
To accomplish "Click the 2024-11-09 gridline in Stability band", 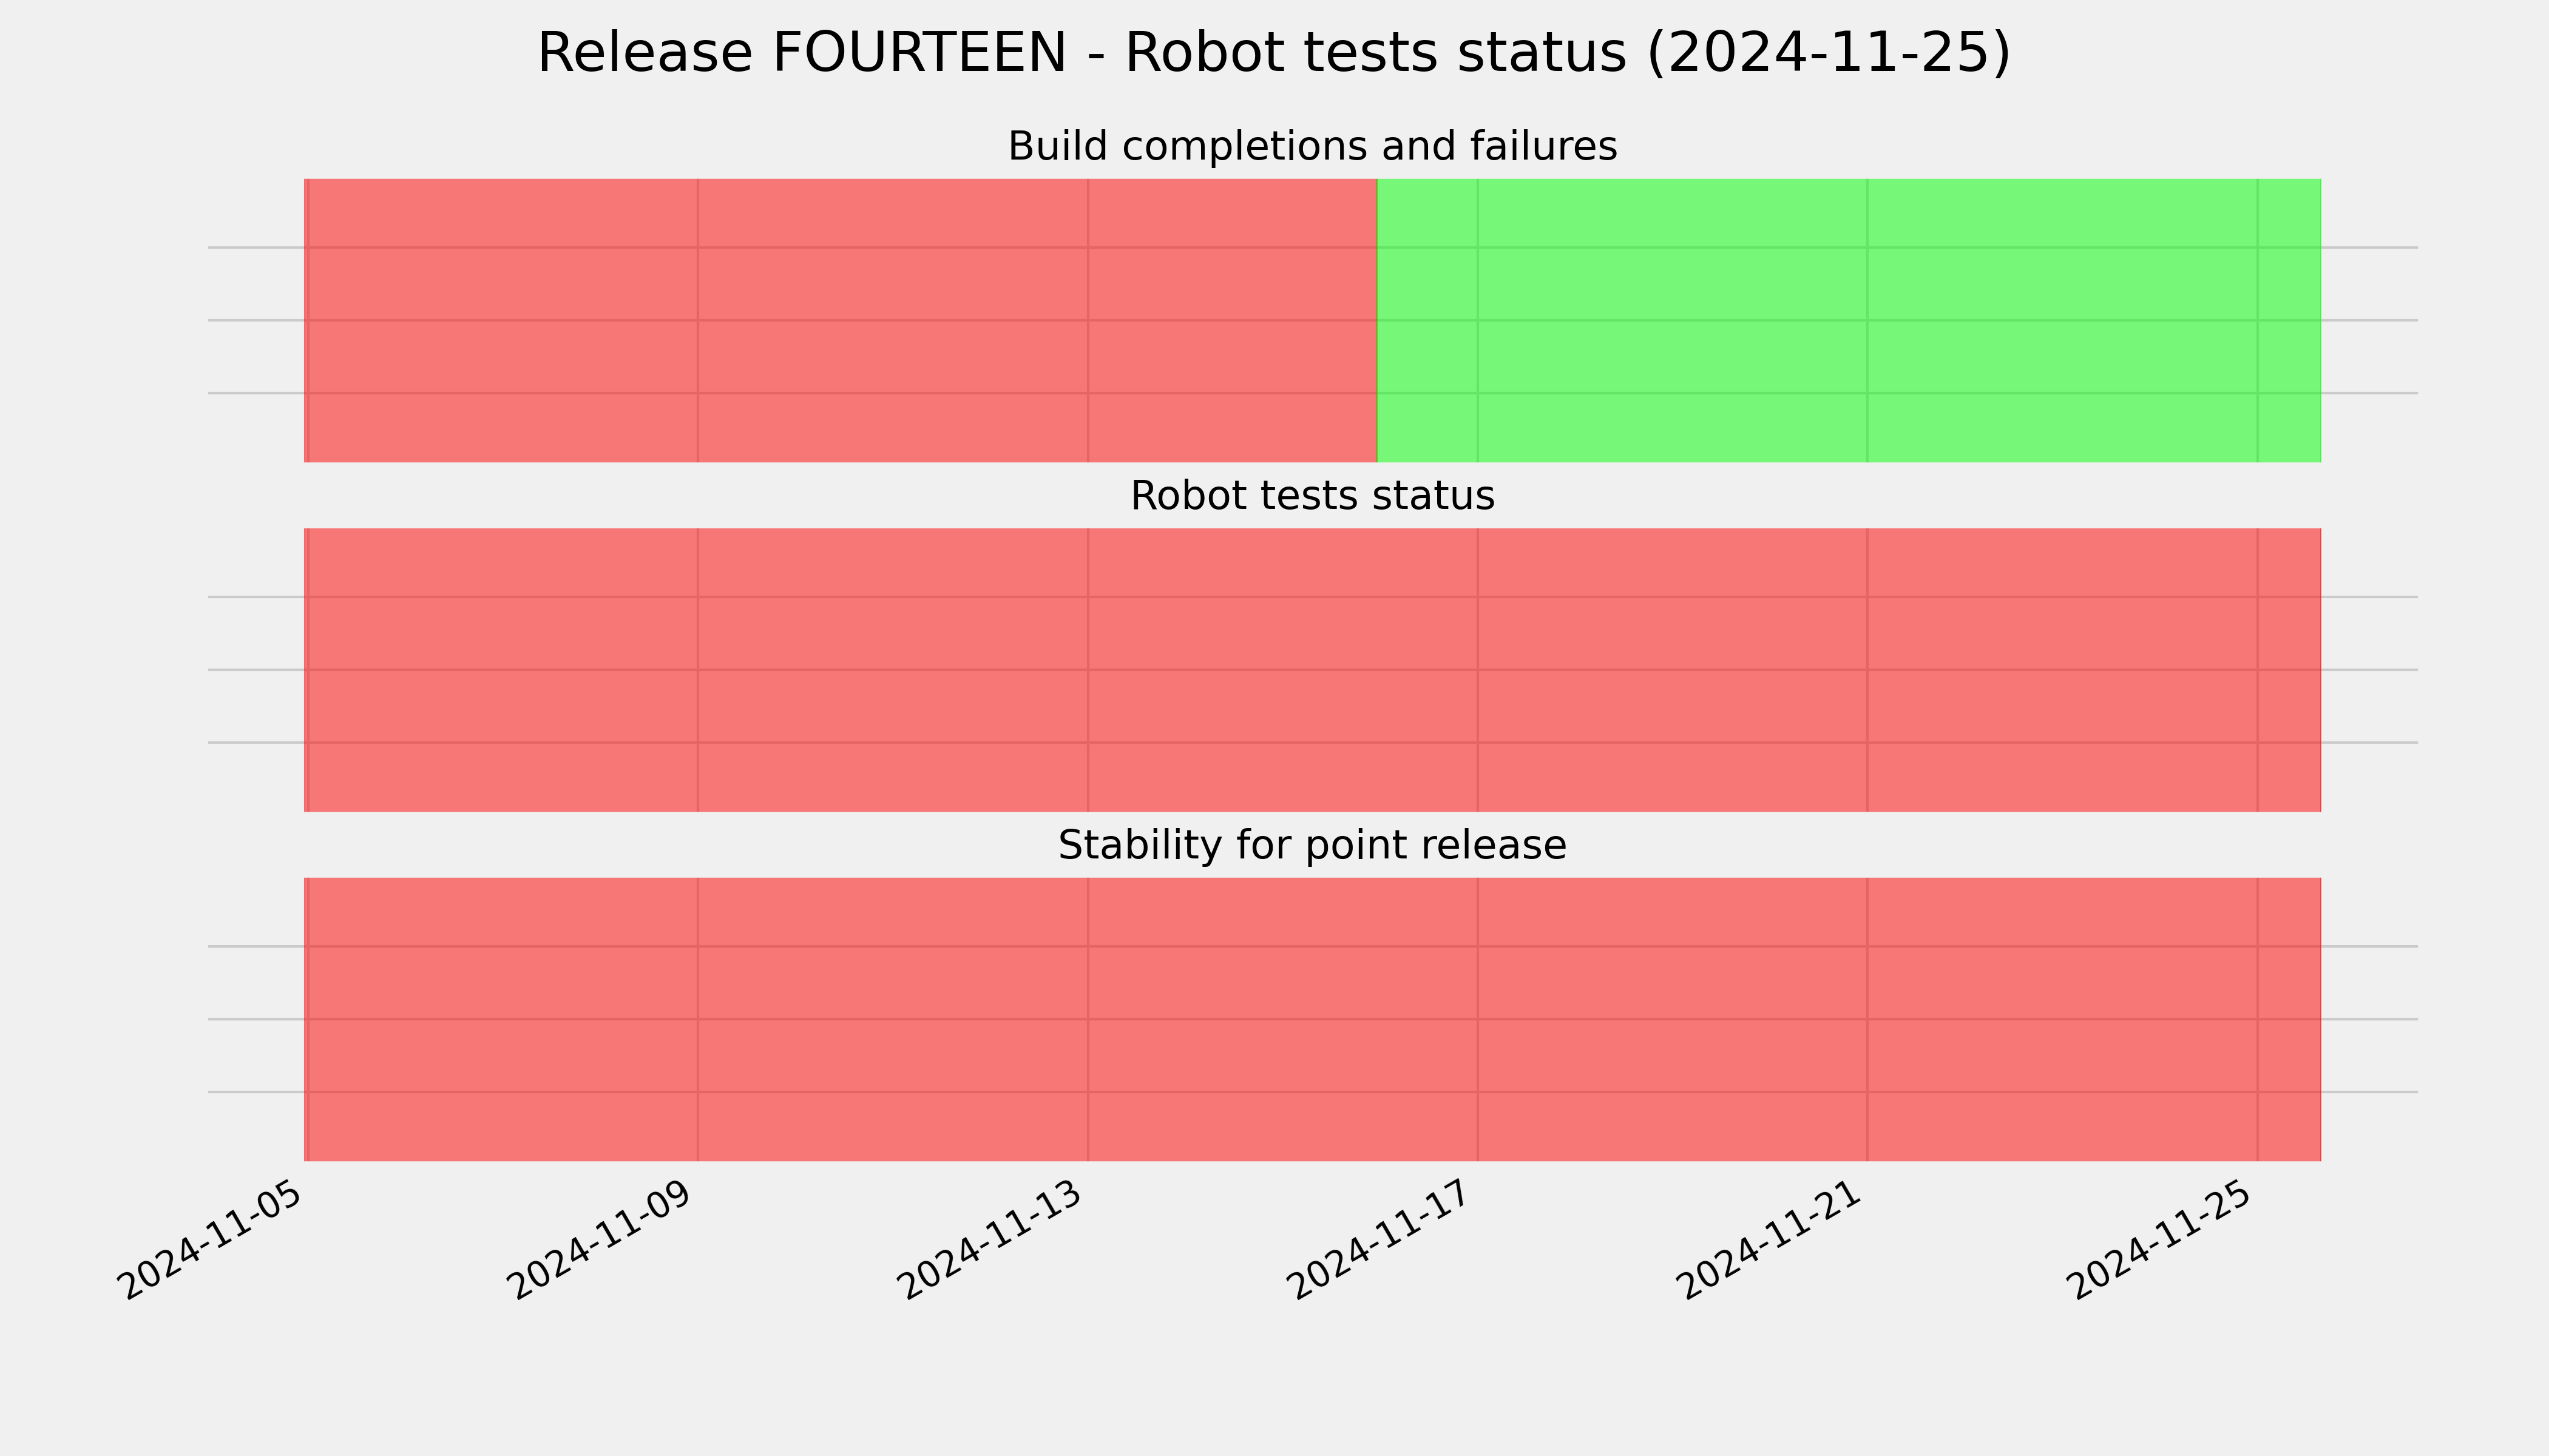I will (x=697, y=1020).
